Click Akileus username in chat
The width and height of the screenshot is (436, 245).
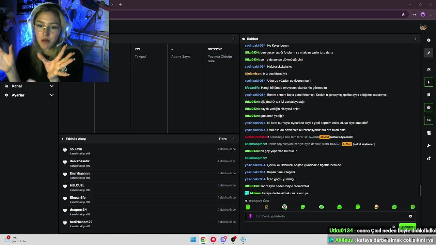tap(255, 193)
